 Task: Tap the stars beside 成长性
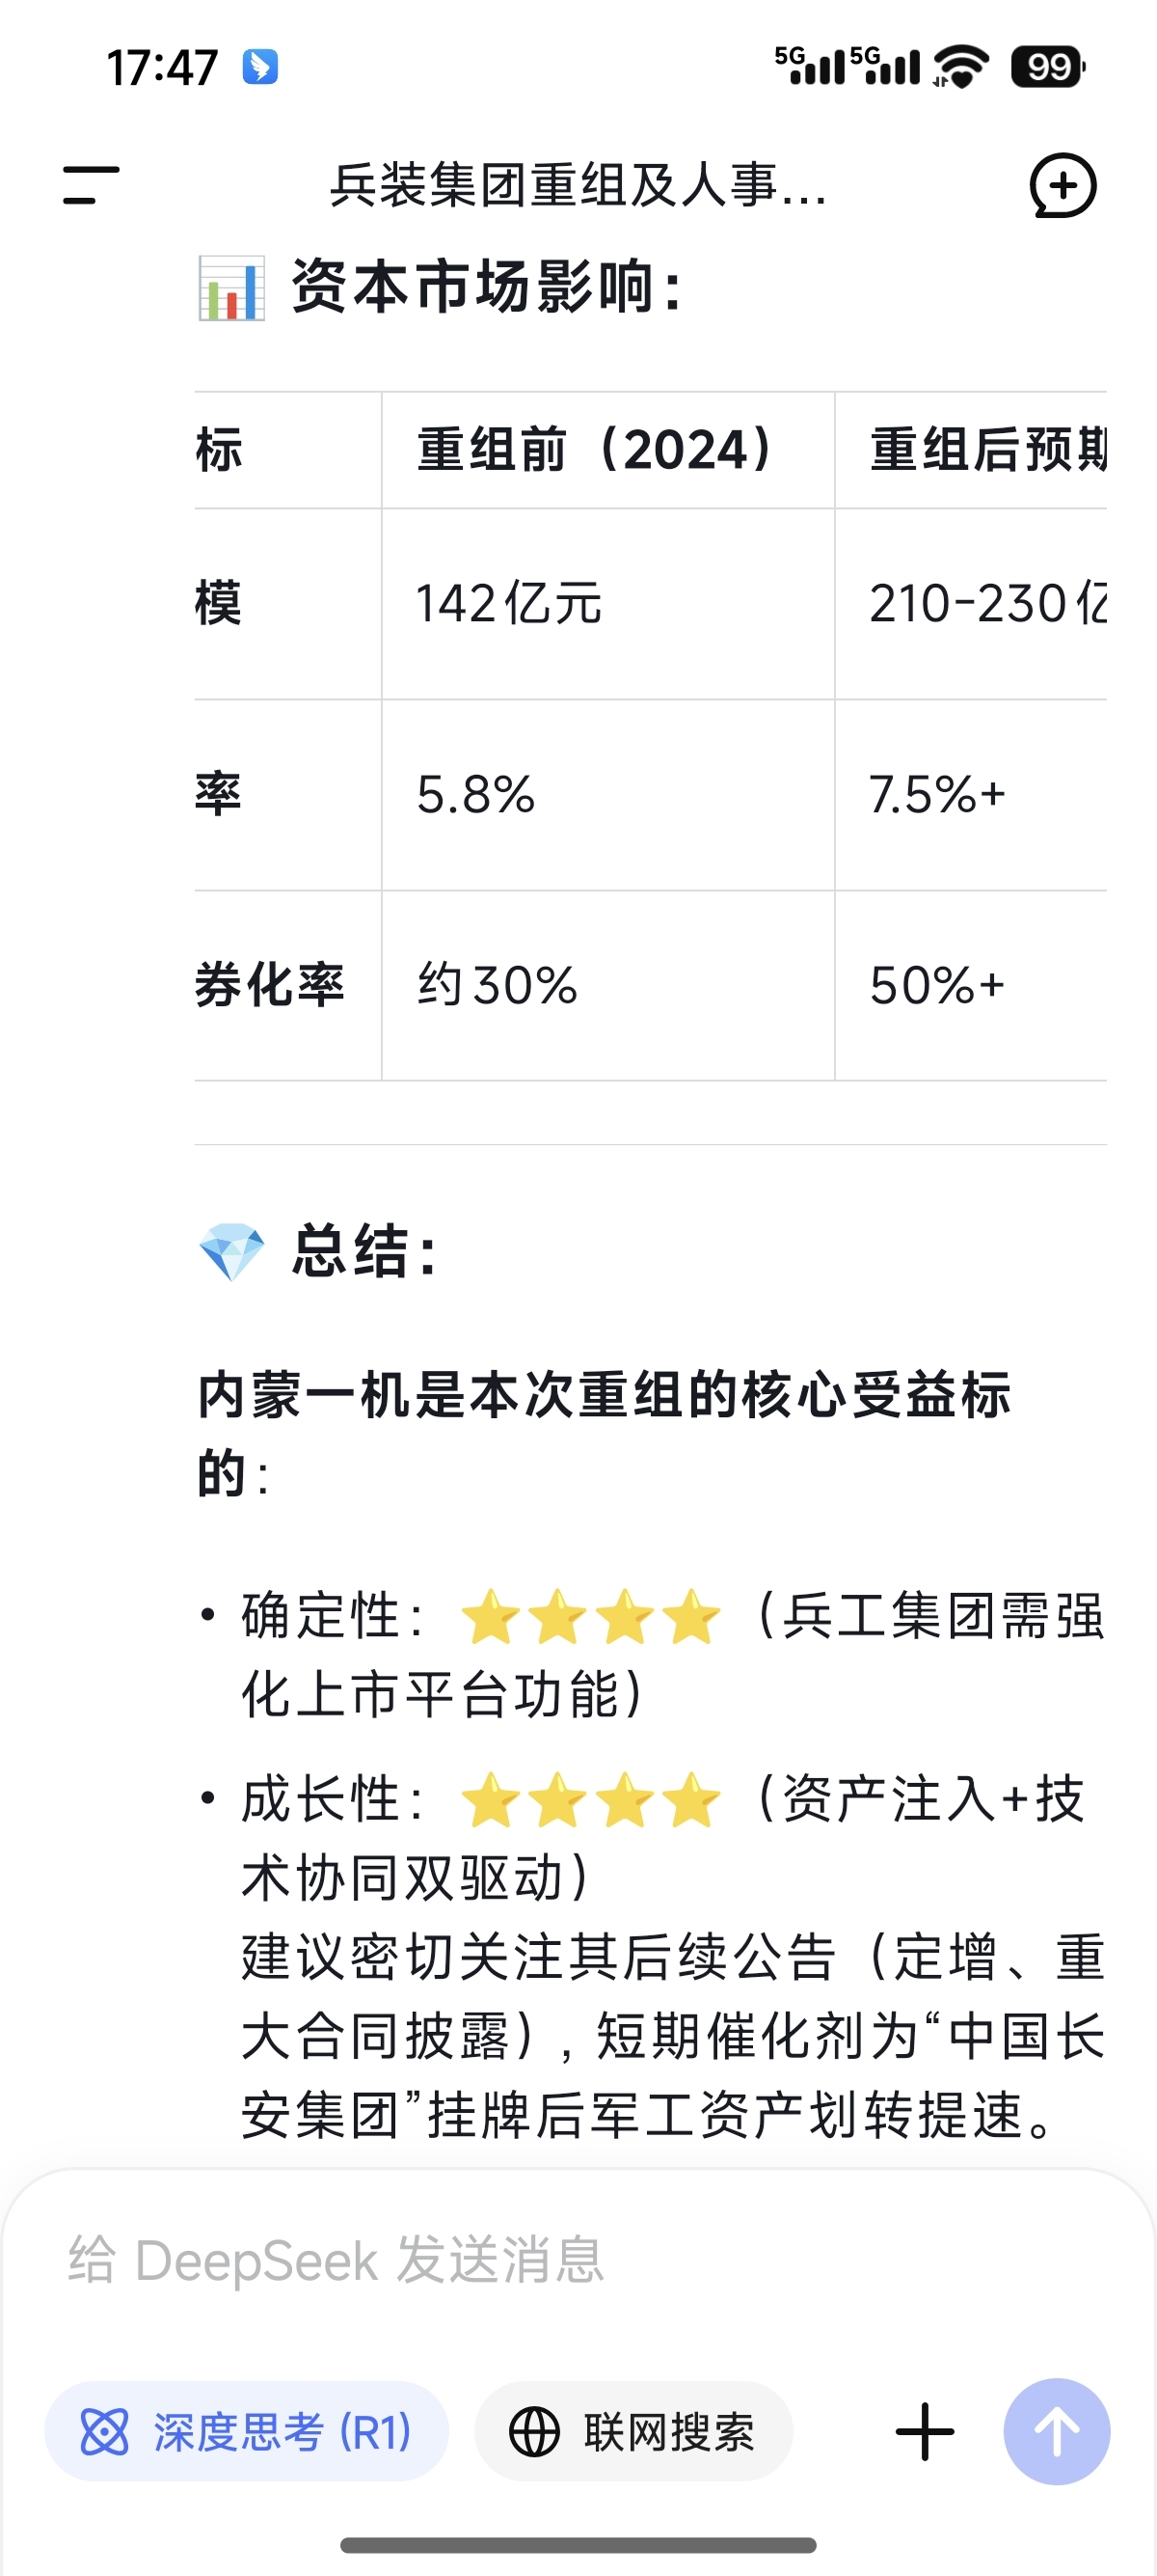[590, 1799]
